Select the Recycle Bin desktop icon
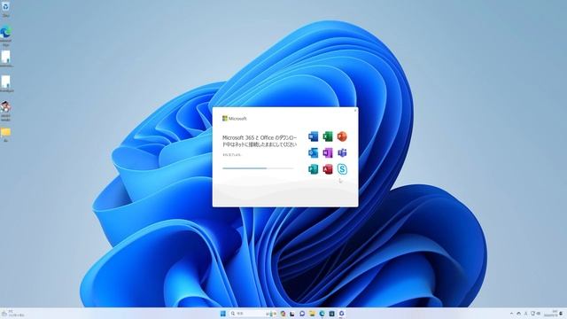Viewport: 567px width, 319px height. (x=6, y=9)
